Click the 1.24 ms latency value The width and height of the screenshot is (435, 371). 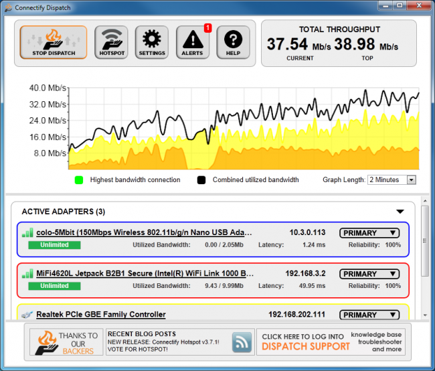[314, 245]
